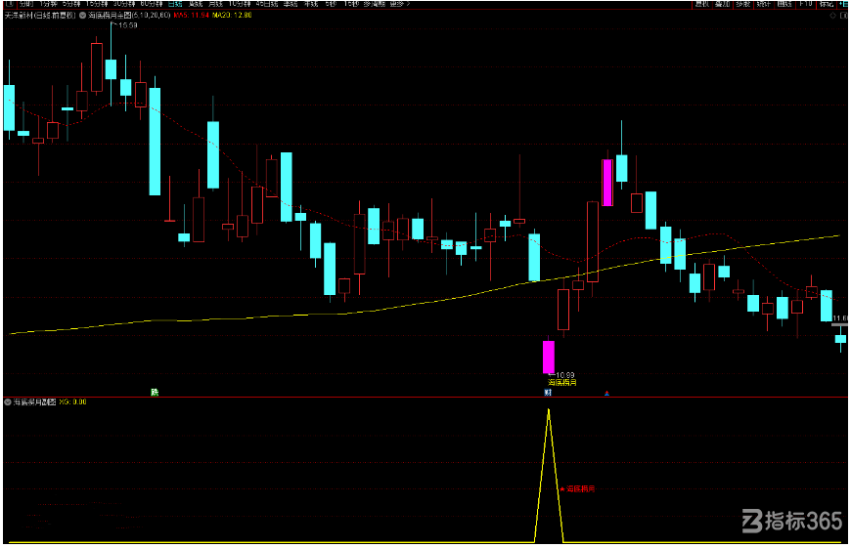This screenshot has width=851, height=548.
Task: Click the XG: 0.00 indicator value
Action: coord(72,402)
